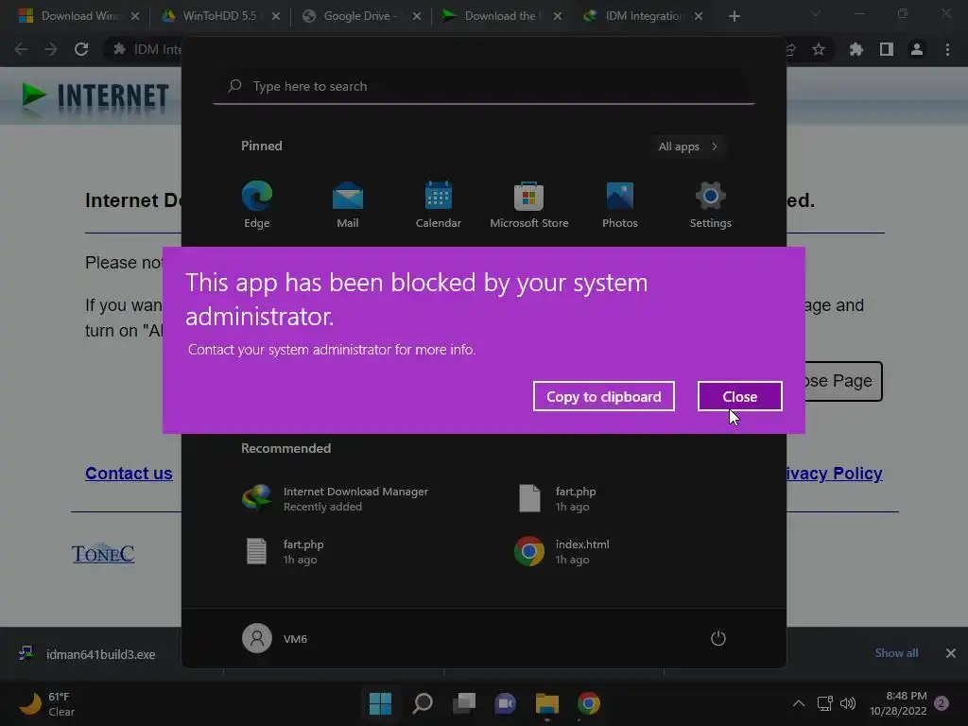Reload the current page
The height and width of the screenshot is (726, 968).
(81, 49)
